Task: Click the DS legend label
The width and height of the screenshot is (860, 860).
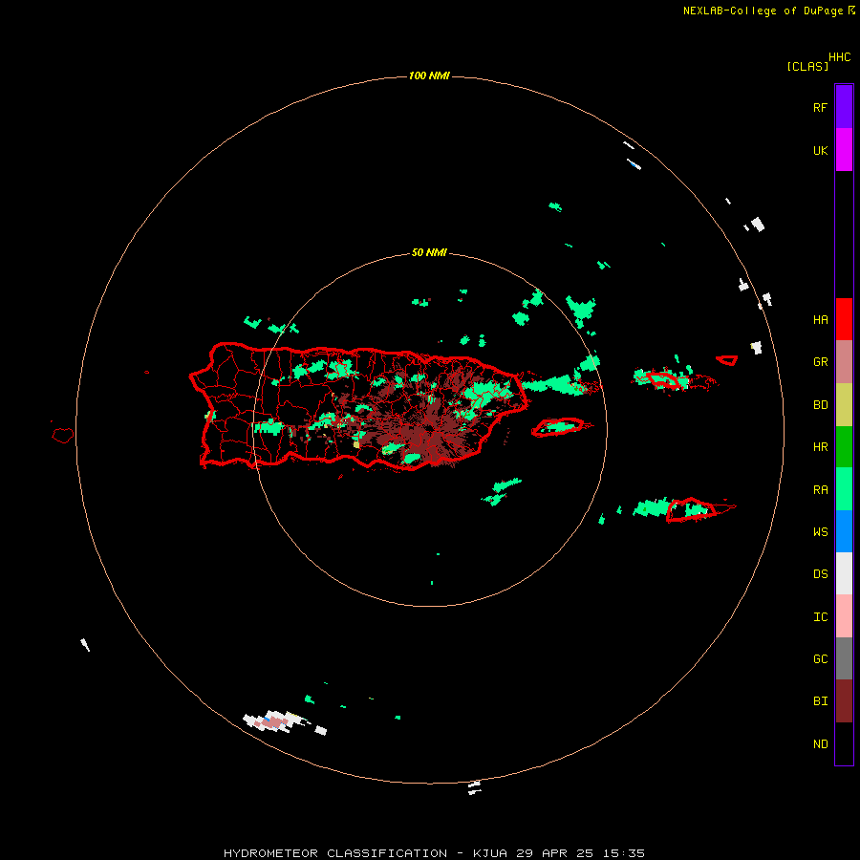Action: 820,574
